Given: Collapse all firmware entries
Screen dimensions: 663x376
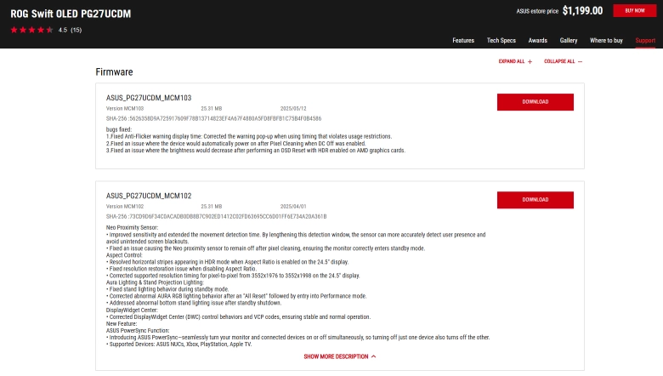Looking at the screenshot, I should click(563, 61).
